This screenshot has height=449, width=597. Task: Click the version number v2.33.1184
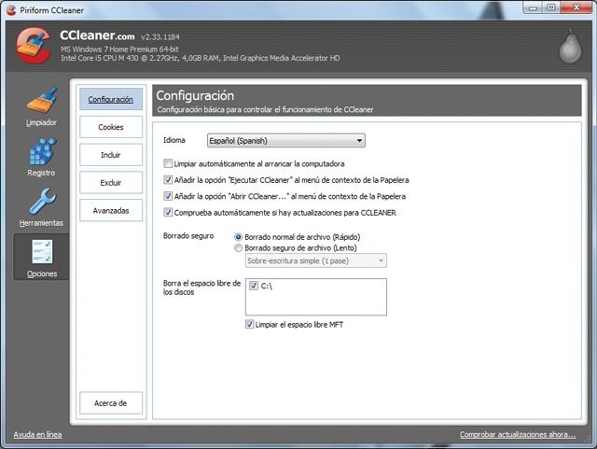[160, 37]
